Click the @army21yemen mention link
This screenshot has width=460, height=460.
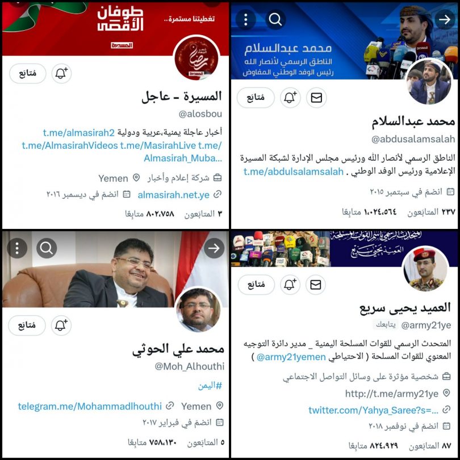[291, 357]
